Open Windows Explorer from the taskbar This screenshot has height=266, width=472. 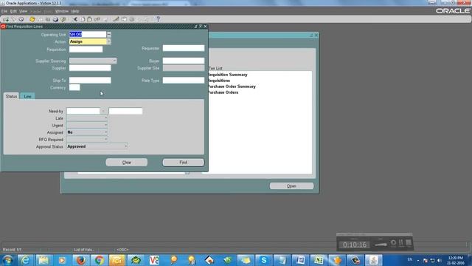tap(44, 260)
